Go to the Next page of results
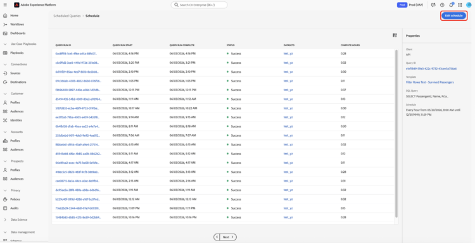Viewport: 475px width, 243px height. point(228,237)
